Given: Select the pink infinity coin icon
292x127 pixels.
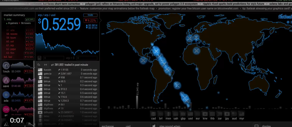Looking at the screenshot, I should coord(6,109).
